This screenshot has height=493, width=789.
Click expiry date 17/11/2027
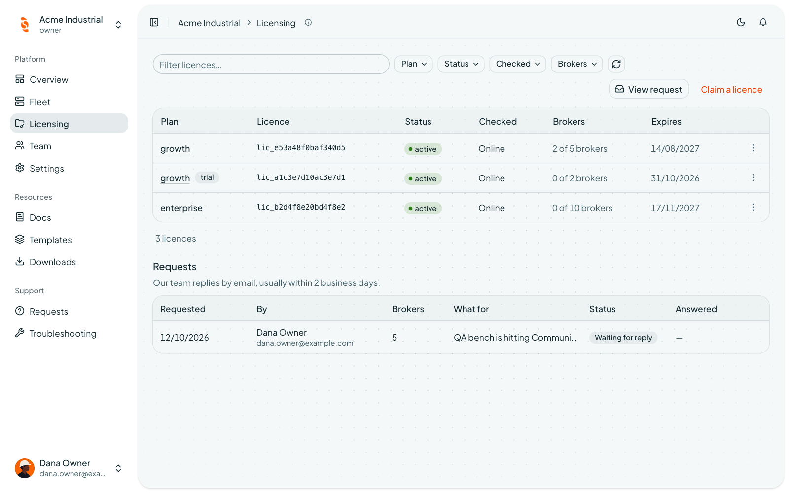[x=675, y=208]
